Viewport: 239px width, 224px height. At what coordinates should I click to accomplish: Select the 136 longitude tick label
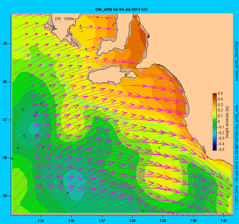click(x=71, y=220)
